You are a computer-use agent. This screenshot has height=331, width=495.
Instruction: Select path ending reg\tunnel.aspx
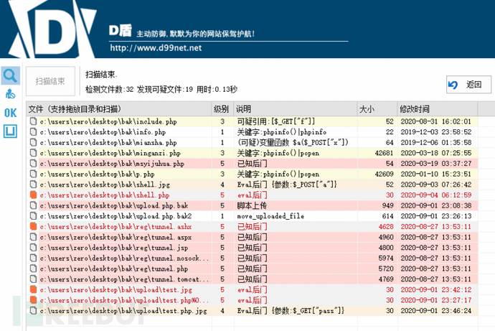click(x=115, y=237)
